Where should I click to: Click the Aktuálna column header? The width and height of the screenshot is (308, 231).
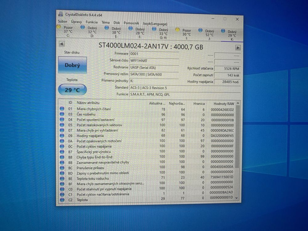[157, 103]
